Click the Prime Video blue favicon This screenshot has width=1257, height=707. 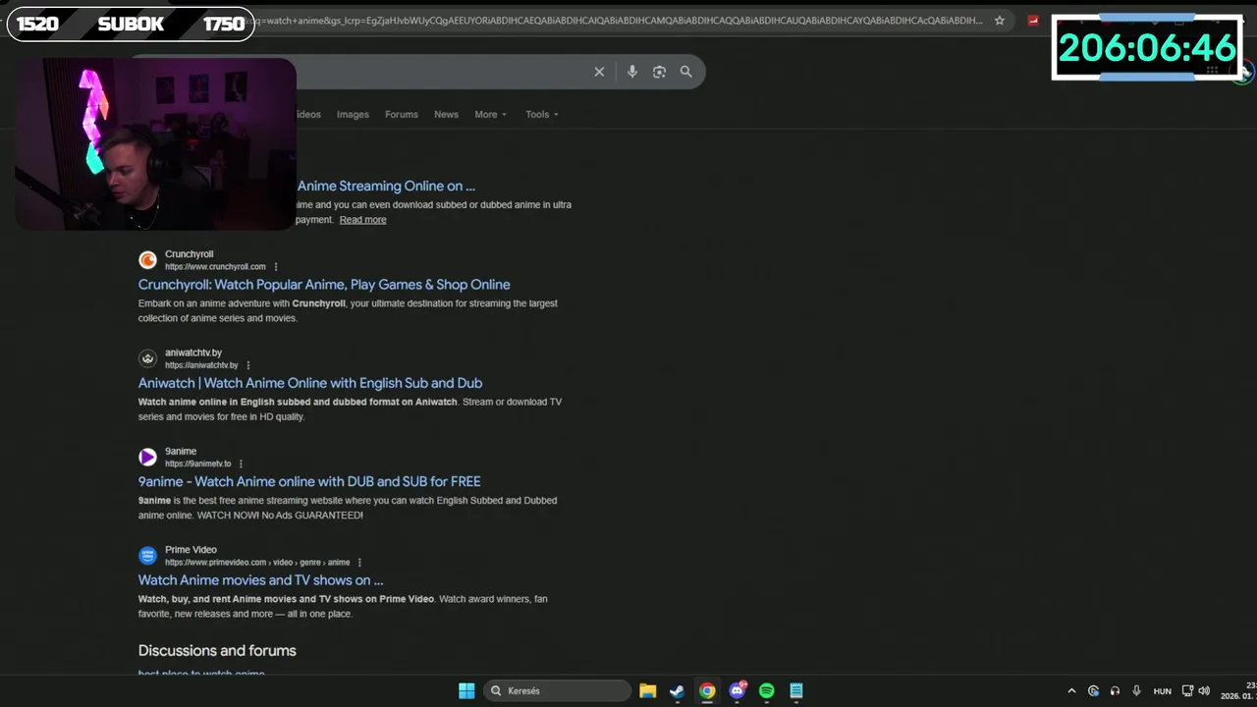click(147, 556)
